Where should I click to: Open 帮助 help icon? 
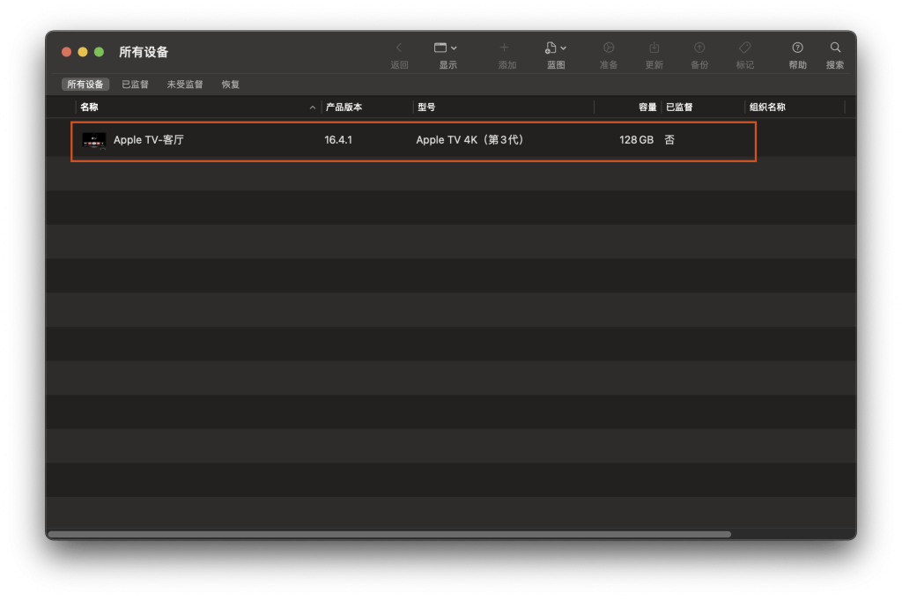tap(797, 48)
